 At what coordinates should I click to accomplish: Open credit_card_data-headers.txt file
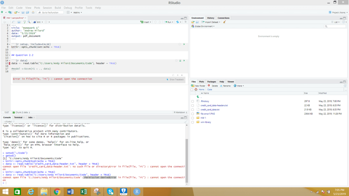(x=214, y=105)
